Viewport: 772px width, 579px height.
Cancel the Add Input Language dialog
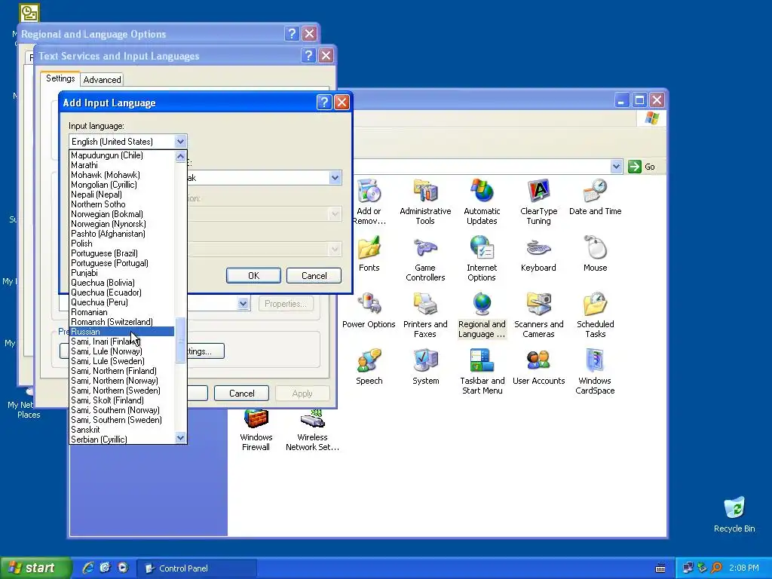(314, 276)
